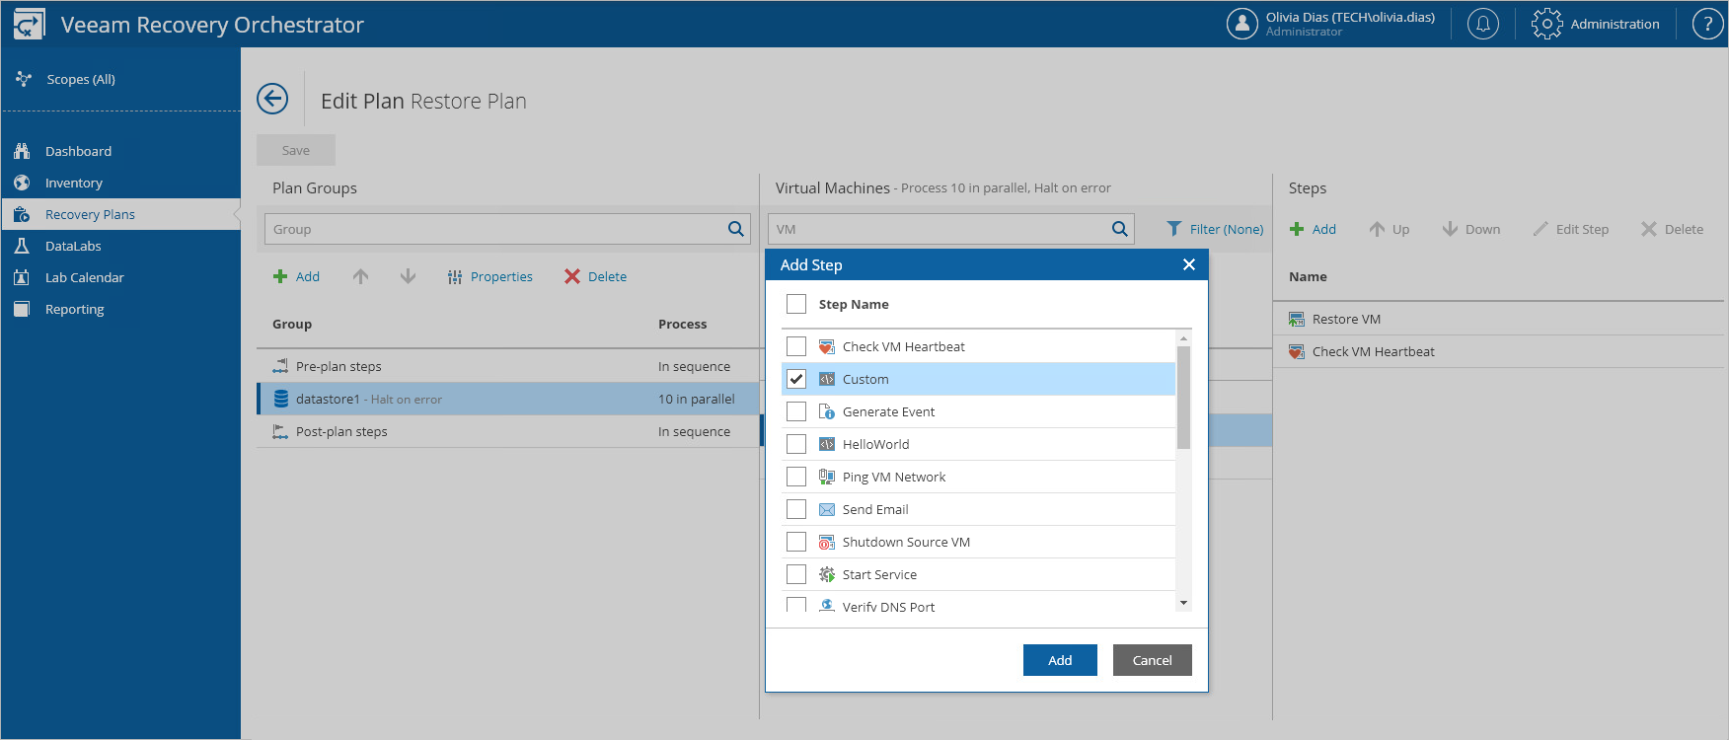Click the Pre-plan steps icon
Viewport: 1729px width, 740px height.
pos(280,366)
